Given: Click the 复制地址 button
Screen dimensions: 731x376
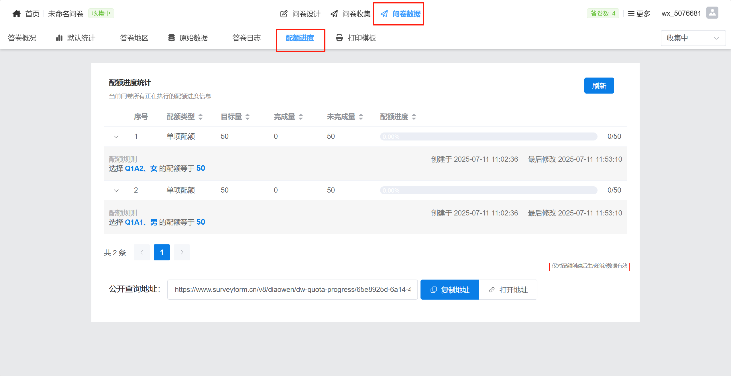Looking at the screenshot, I should [x=449, y=290].
